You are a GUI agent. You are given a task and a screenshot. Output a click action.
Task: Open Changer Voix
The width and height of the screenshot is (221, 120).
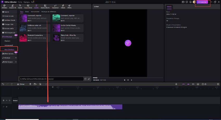9,24
